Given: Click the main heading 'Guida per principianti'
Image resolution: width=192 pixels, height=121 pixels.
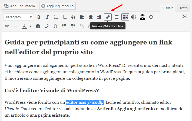Looking at the screenshot, I should (88, 47).
